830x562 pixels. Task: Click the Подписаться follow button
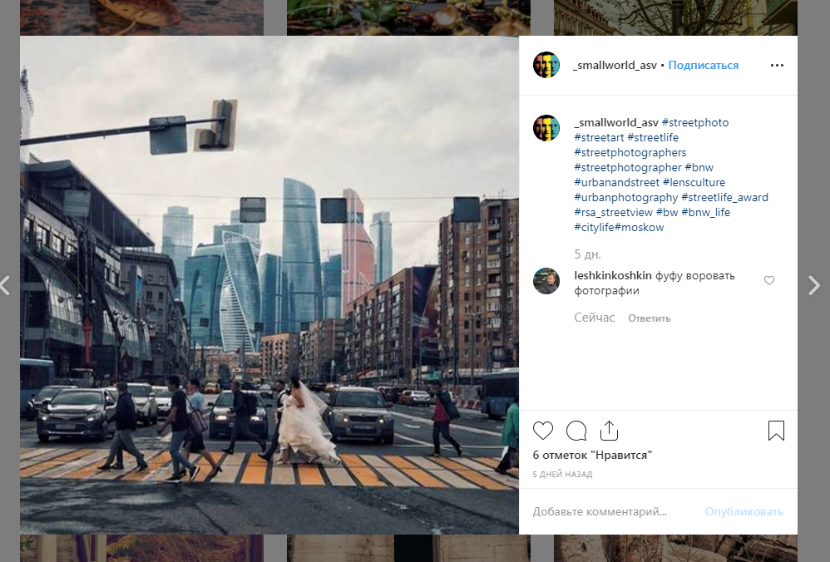click(703, 66)
